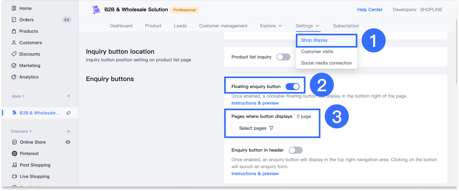
Task: Click the Pinterest channel icon
Action: pyautogui.click(x=14, y=154)
